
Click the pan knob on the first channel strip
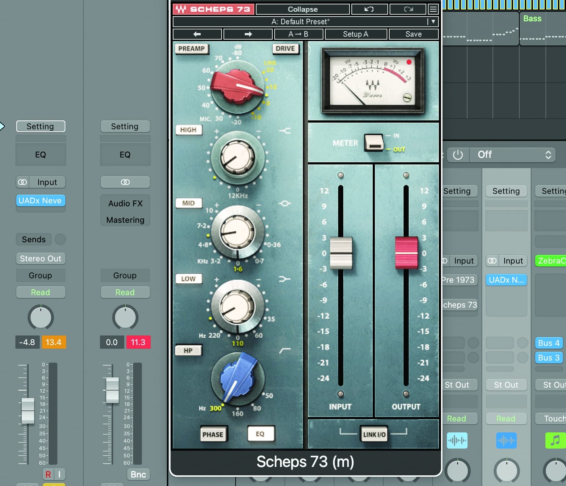pyautogui.click(x=41, y=317)
